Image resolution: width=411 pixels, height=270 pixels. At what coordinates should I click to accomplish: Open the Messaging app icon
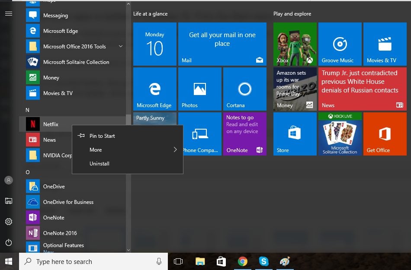(x=33, y=15)
